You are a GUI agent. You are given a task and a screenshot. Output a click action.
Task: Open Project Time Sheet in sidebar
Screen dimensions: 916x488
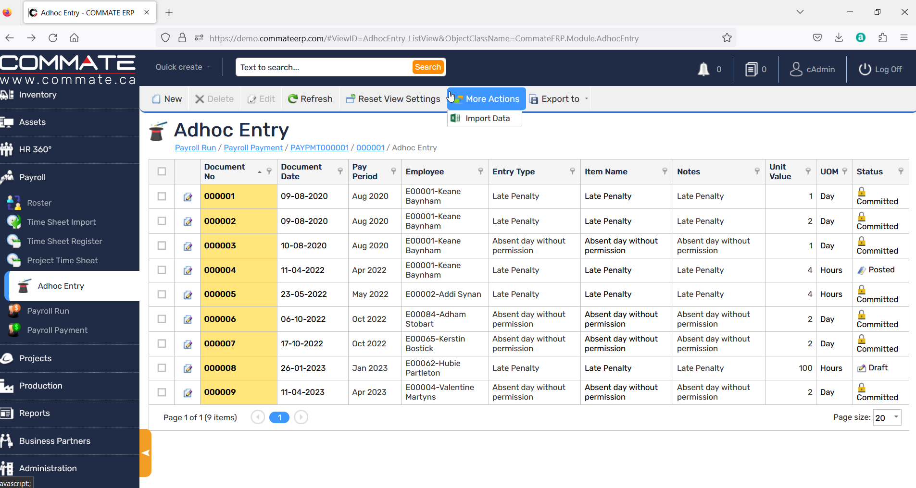(x=63, y=260)
